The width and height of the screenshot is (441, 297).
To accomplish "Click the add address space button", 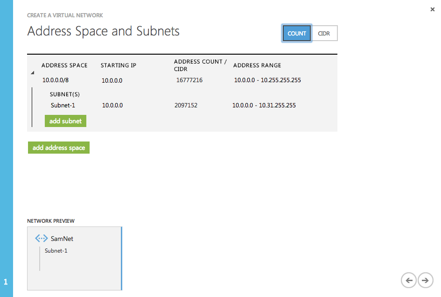I will (59, 148).
